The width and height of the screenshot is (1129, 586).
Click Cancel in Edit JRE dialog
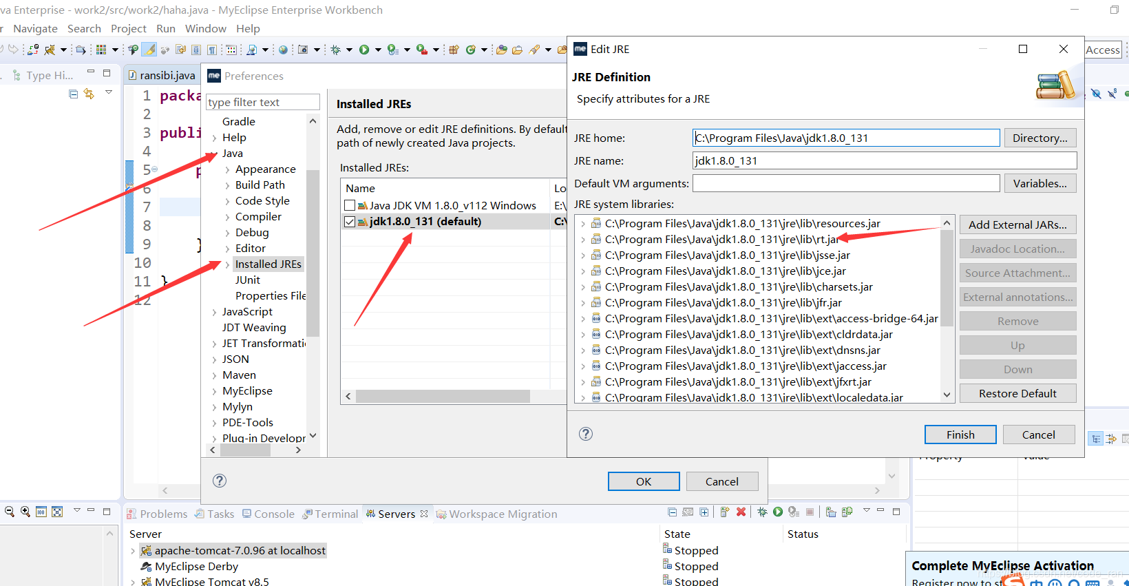coord(1038,435)
